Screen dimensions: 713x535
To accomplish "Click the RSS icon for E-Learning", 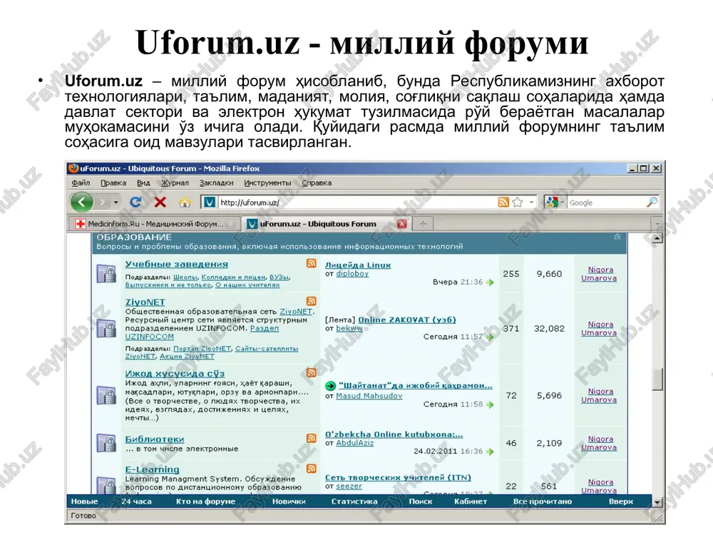I will 312,468.
